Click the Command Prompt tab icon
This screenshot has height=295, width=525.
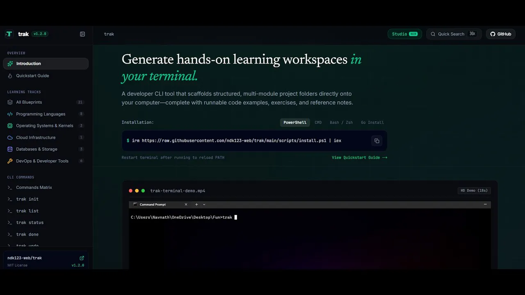pos(135,204)
